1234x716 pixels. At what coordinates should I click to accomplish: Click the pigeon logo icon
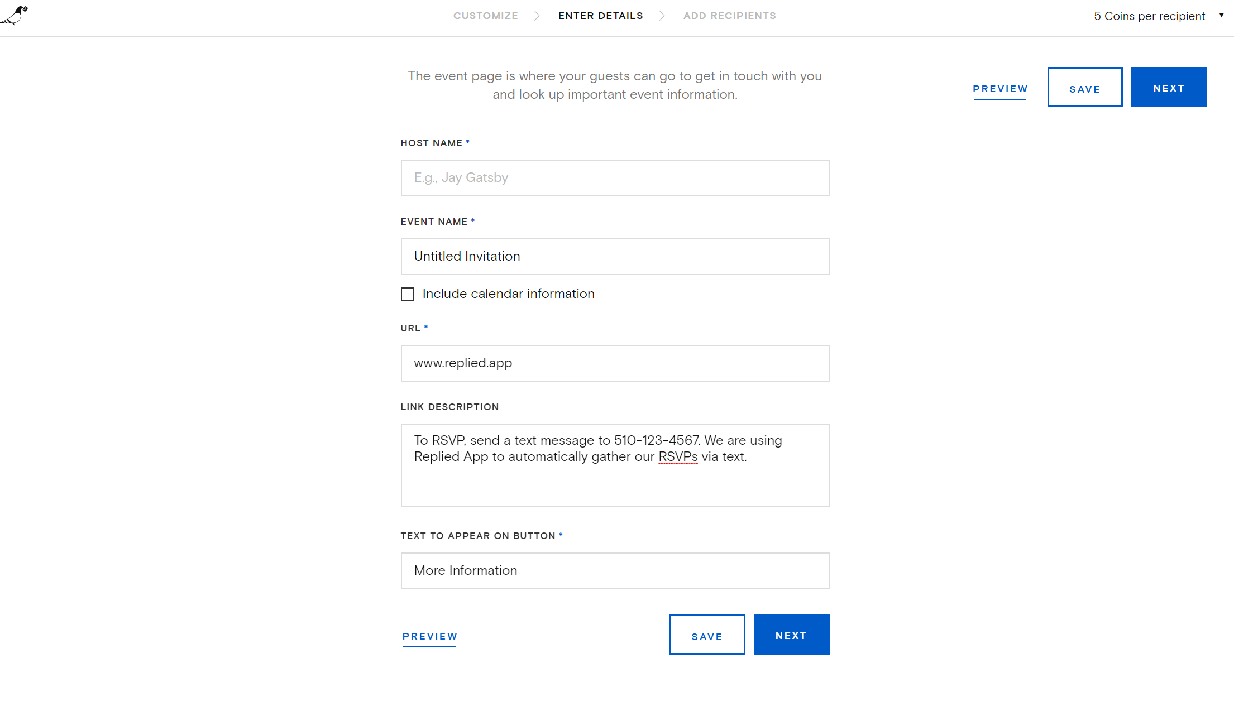(x=15, y=16)
